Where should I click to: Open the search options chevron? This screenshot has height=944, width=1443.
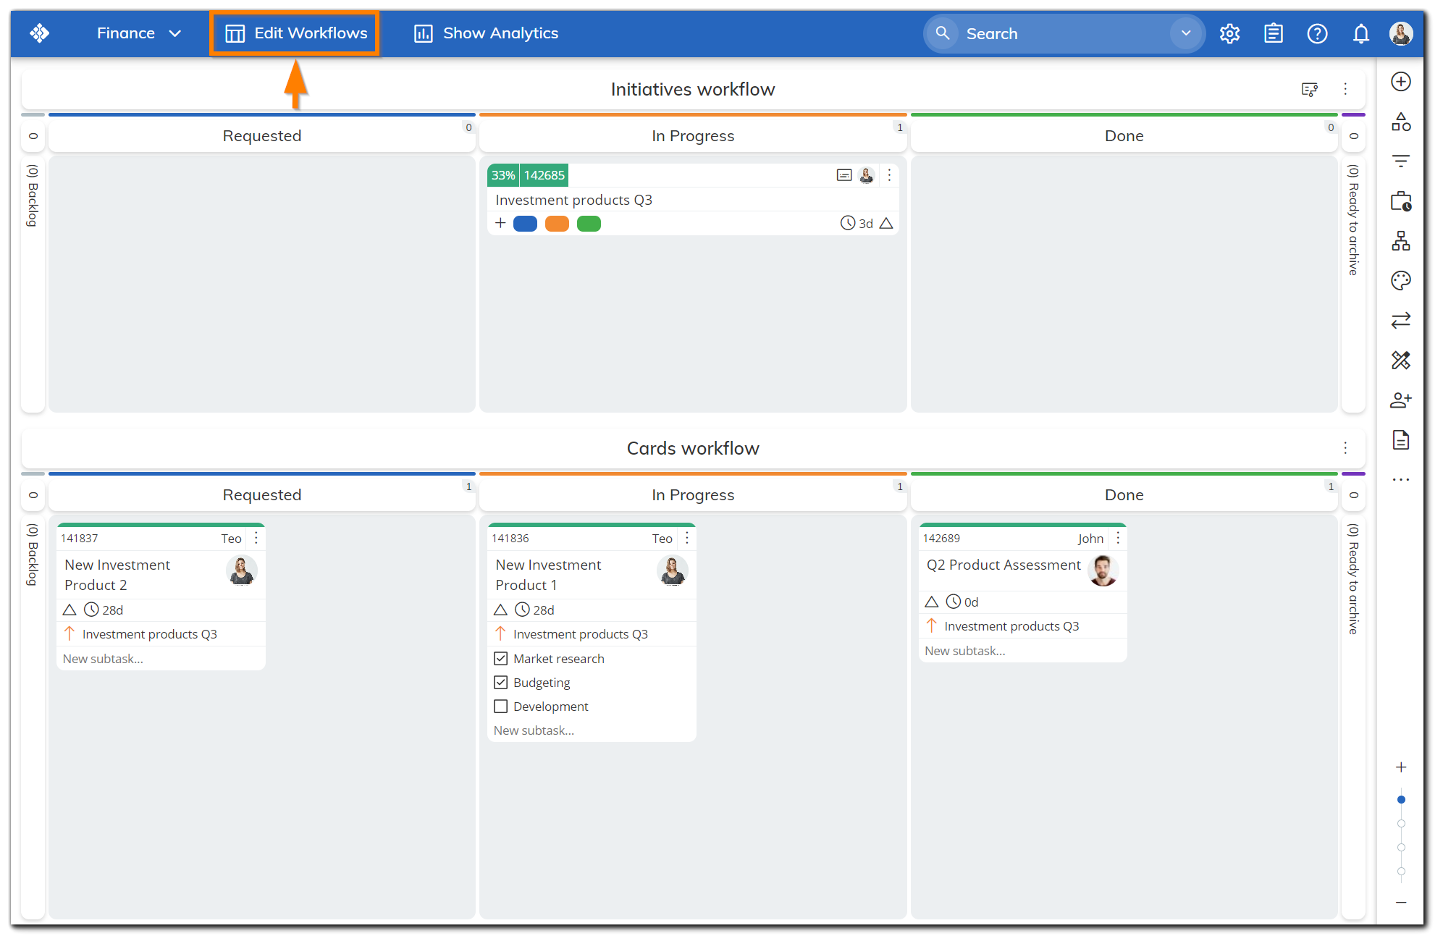pos(1185,33)
